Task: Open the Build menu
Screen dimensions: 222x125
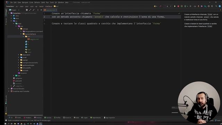Action: tap(43, 2)
